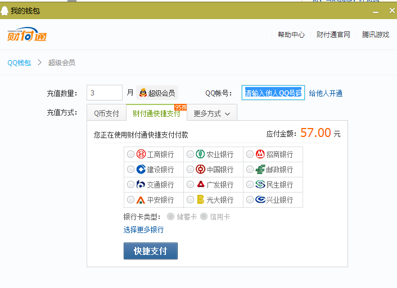Viewport: 397px width, 288px height.
Task: Choose 信用卡 card type radio
Action: (x=204, y=217)
